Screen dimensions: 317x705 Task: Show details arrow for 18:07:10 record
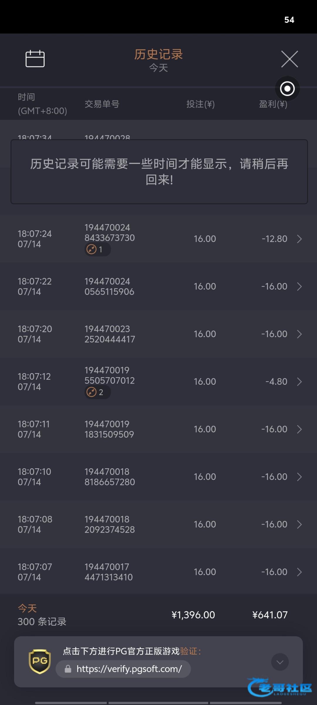coord(299,477)
